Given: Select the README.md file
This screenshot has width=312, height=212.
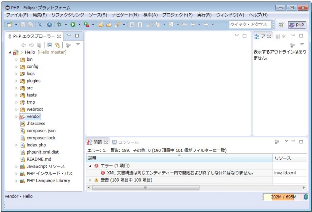Looking at the screenshot, I should point(39,159).
